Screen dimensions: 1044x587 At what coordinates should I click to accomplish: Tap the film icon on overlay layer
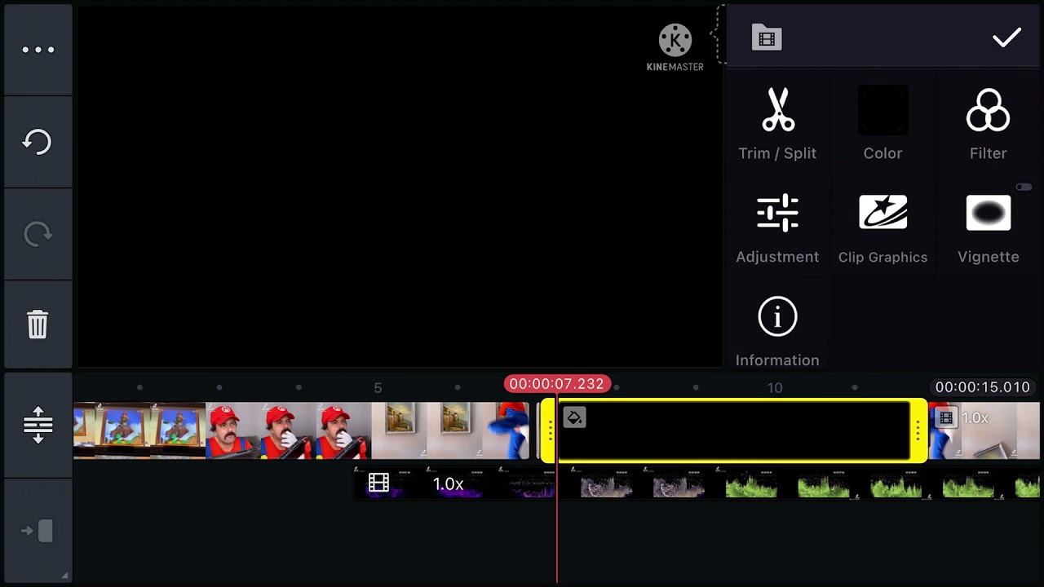click(x=378, y=483)
